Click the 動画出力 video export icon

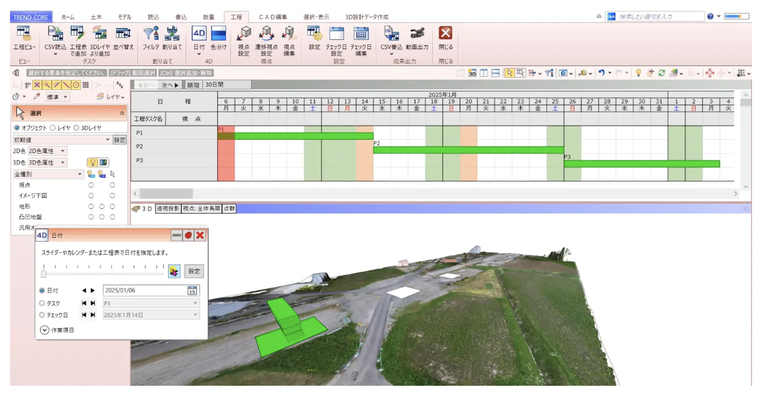click(417, 36)
